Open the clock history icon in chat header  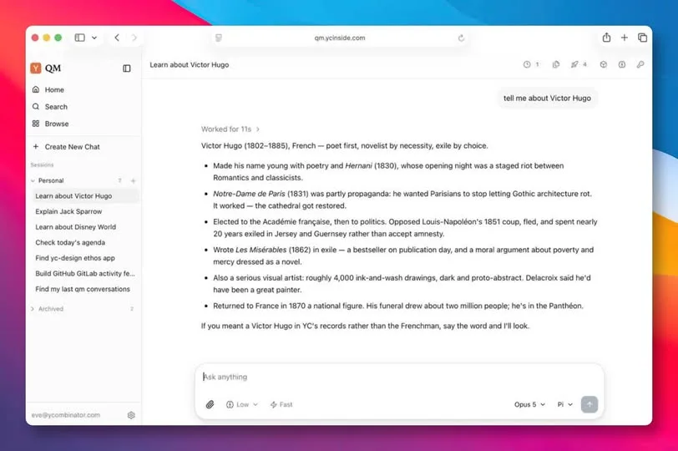[x=527, y=64]
